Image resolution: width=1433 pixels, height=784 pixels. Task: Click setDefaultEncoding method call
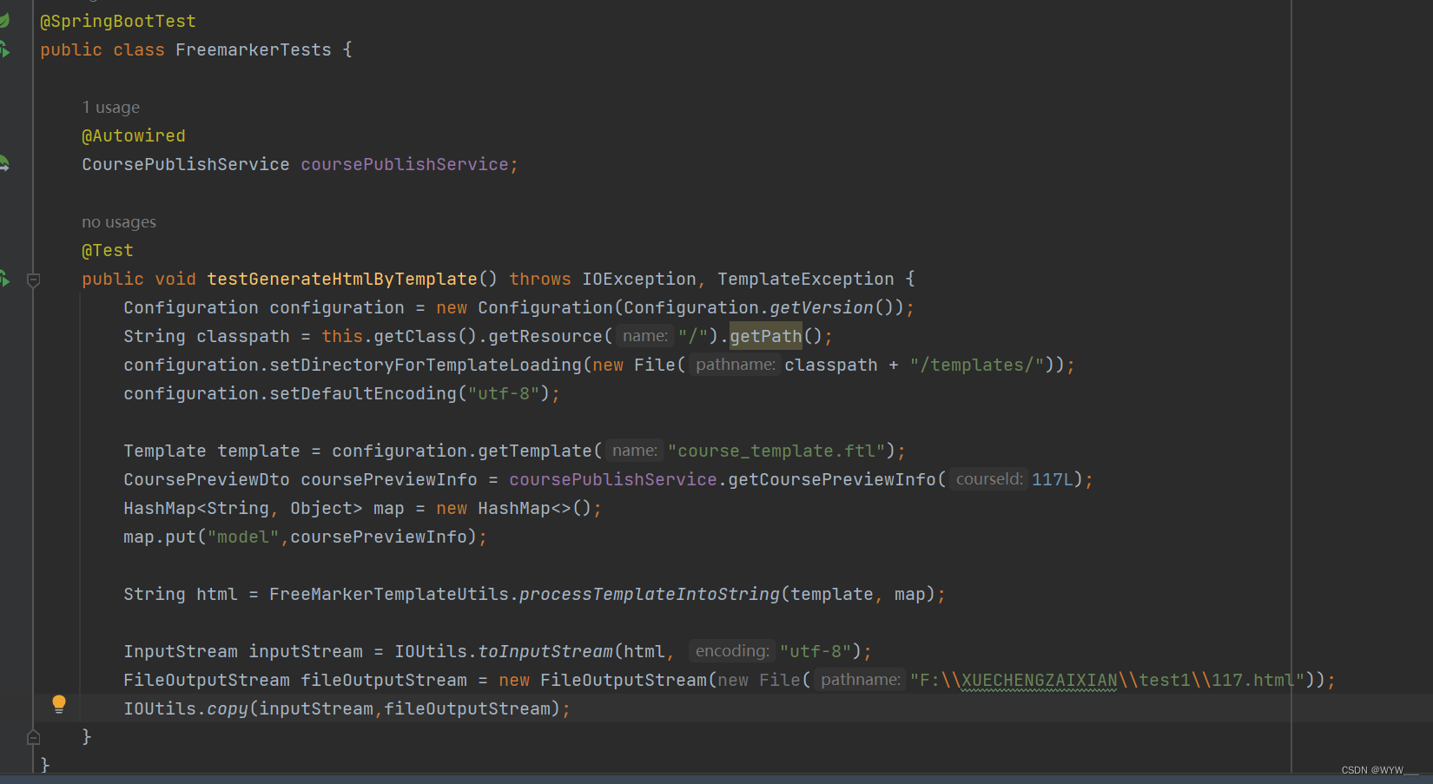(x=363, y=393)
